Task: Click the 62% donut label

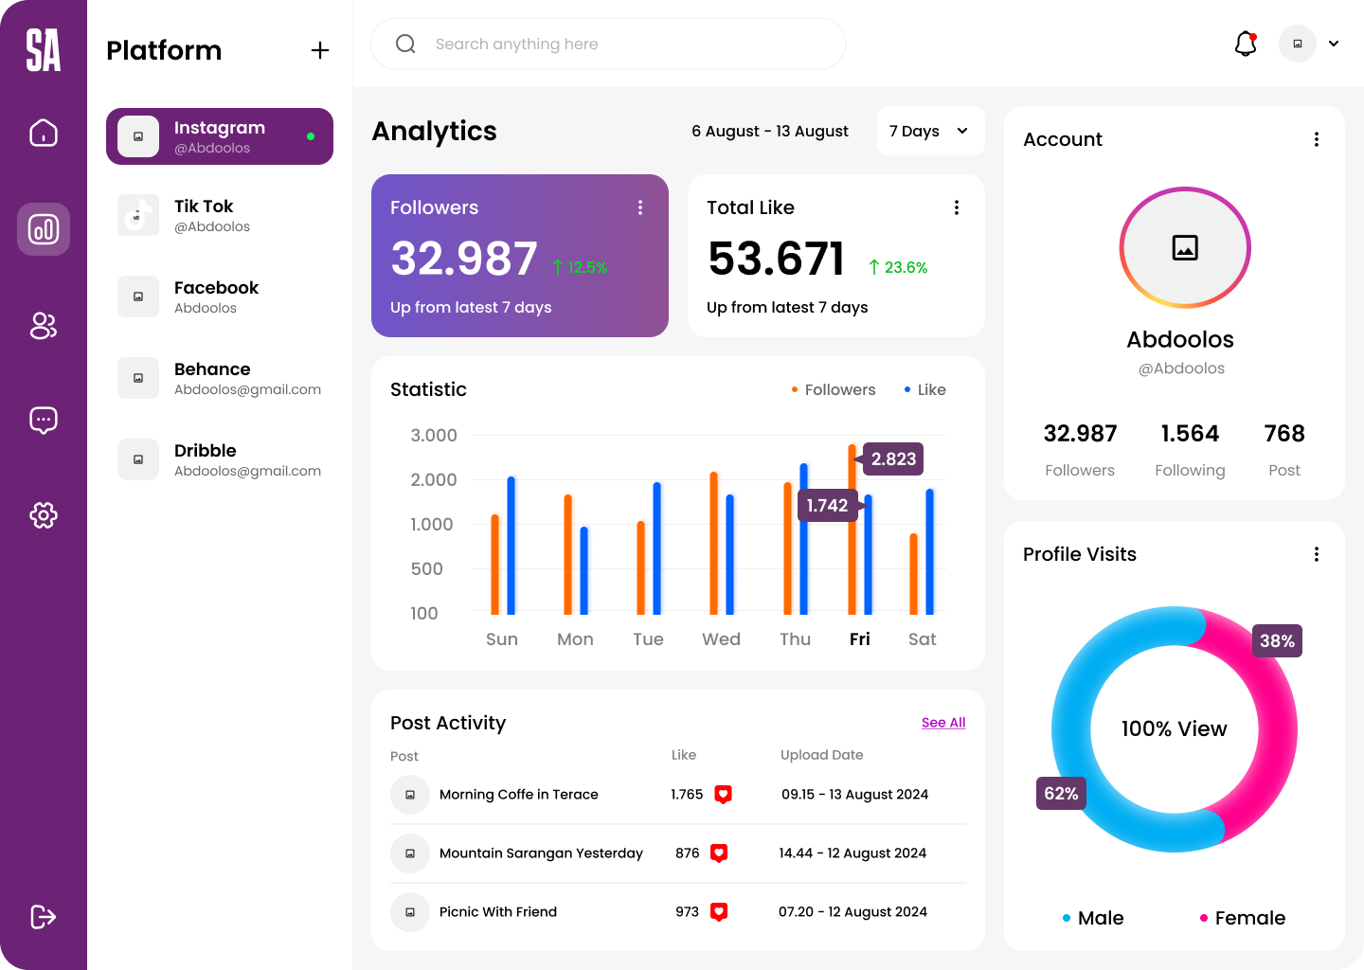Action: [1061, 793]
